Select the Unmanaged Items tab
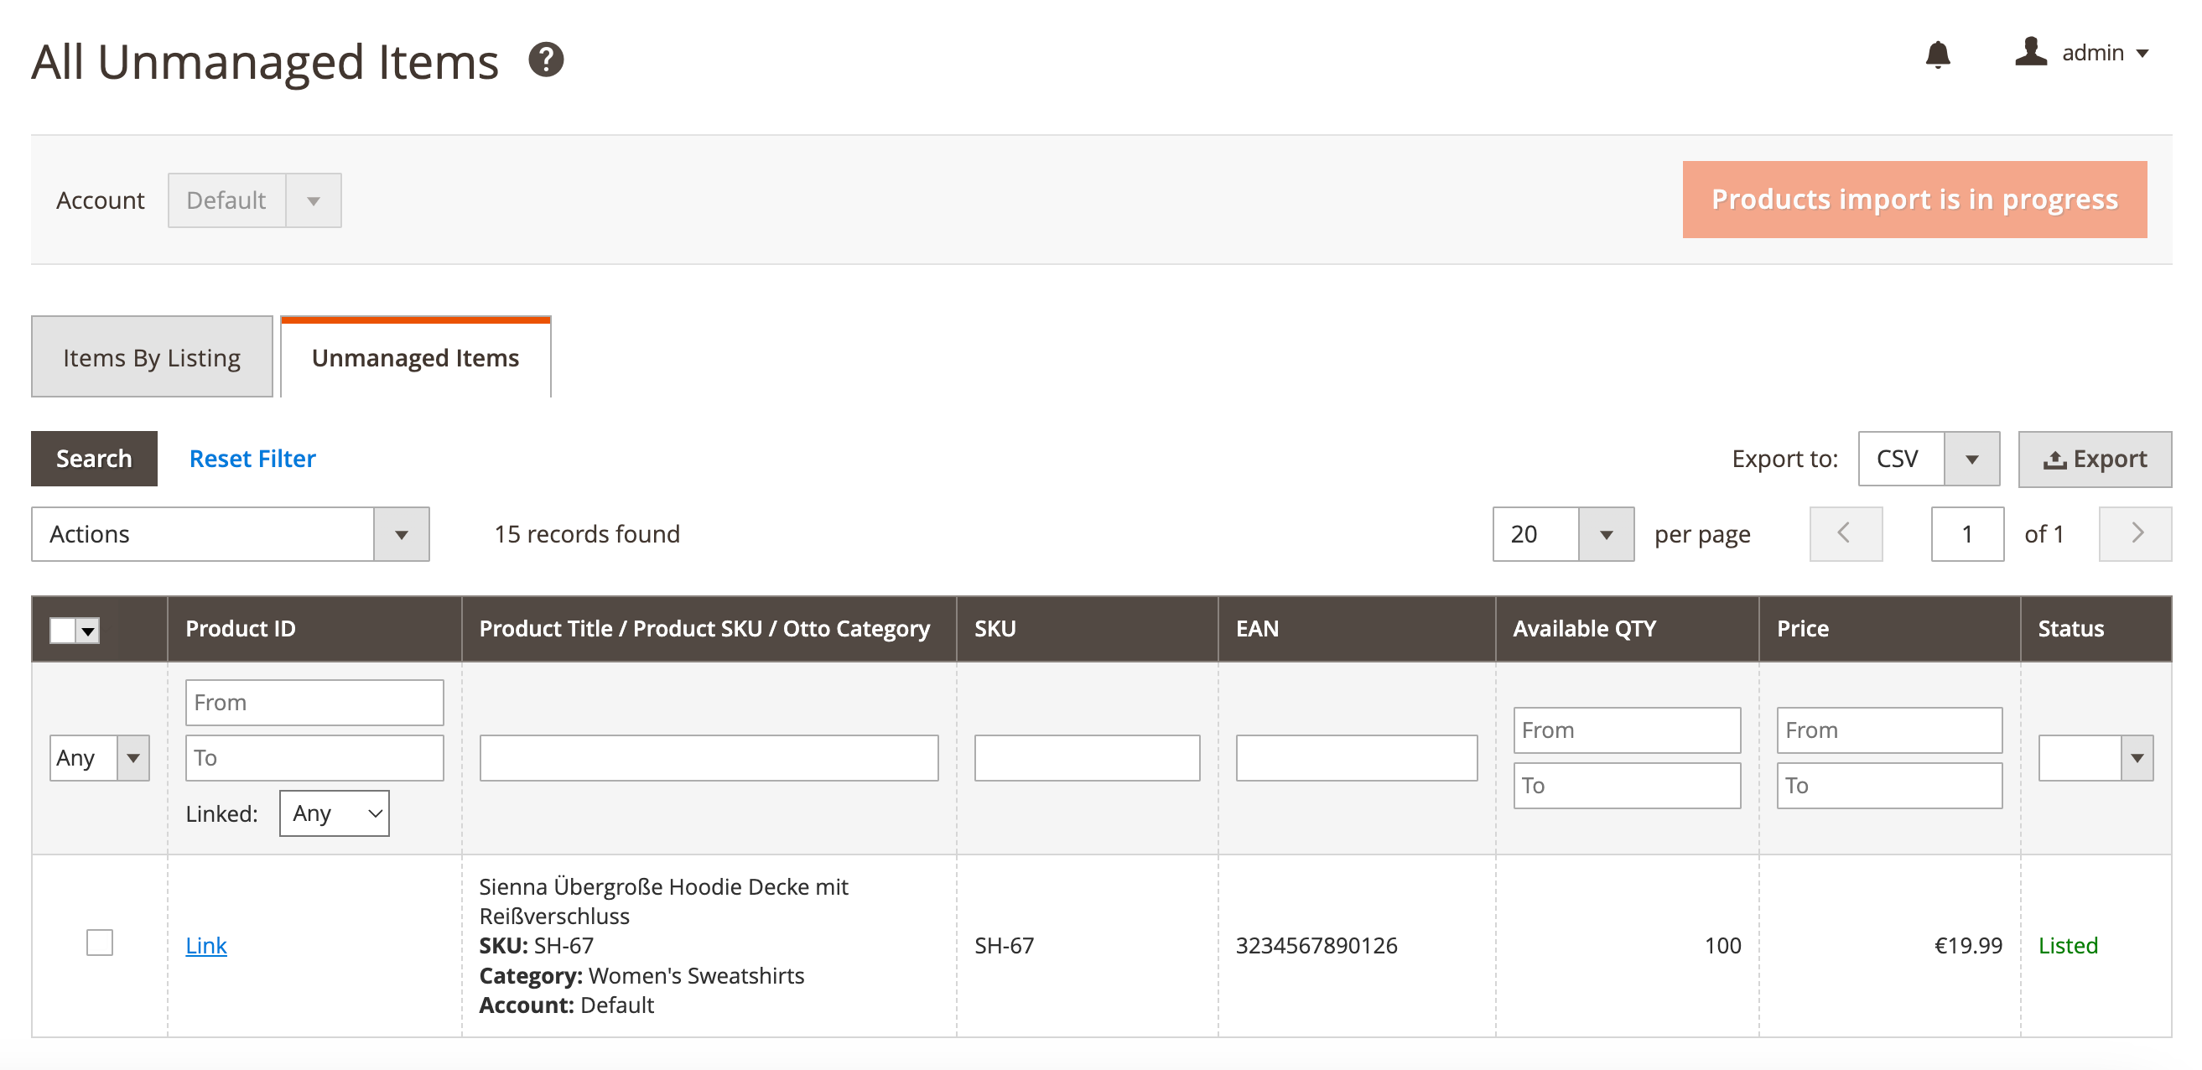The image size is (2202, 1070). point(415,357)
